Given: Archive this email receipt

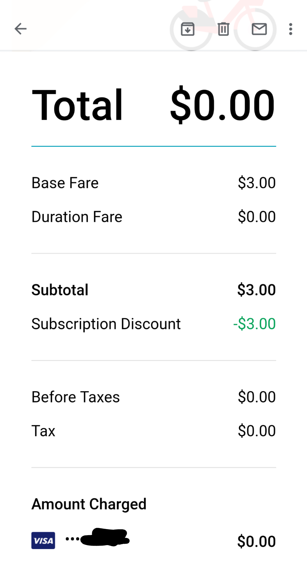Looking at the screenshot, I should tap(187, 29).
